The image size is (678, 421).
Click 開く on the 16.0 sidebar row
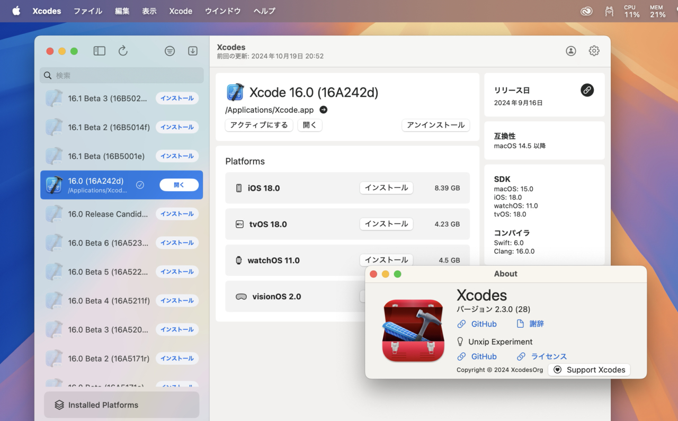[x=179, y=185]
